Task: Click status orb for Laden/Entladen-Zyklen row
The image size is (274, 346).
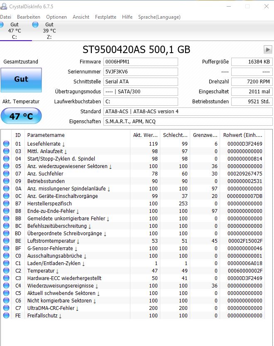Action: (x=6, y=263)
